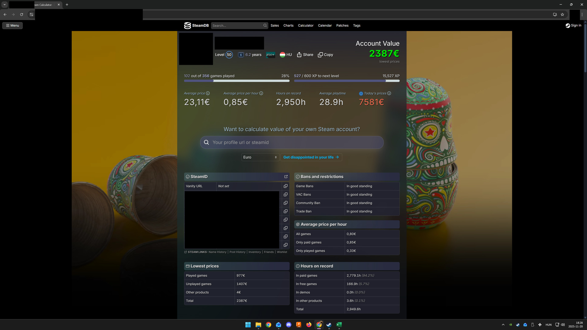The height and width of the screenshot is (330, 587).
Task: Click the Share icon on profile
Action: 299,55
